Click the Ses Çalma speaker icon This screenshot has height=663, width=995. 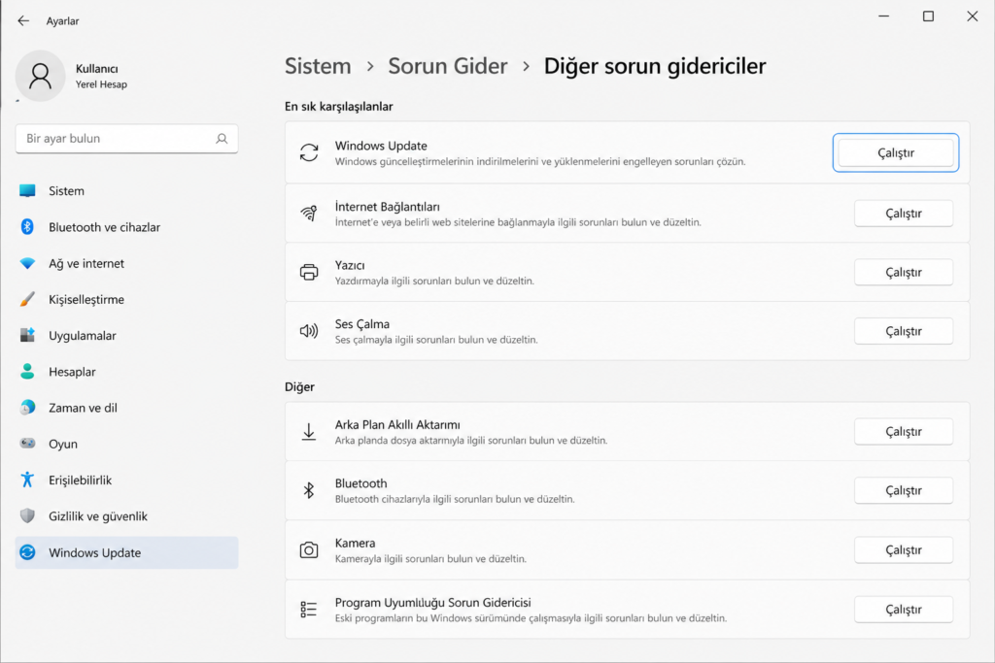pos(309,331)
